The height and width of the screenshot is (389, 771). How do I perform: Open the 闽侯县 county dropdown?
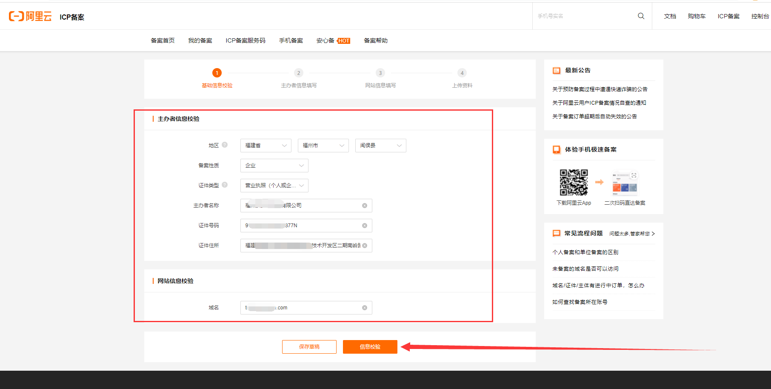[380, 146]
